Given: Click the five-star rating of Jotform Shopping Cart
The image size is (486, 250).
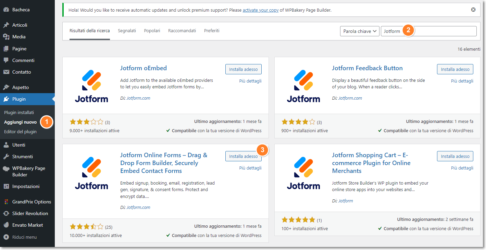Looking at the screenshot, I should pos(298,220).
